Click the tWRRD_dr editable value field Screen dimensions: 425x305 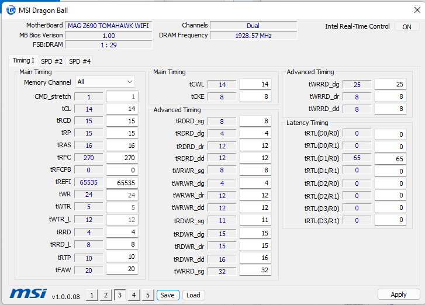(x=391, y=97)
